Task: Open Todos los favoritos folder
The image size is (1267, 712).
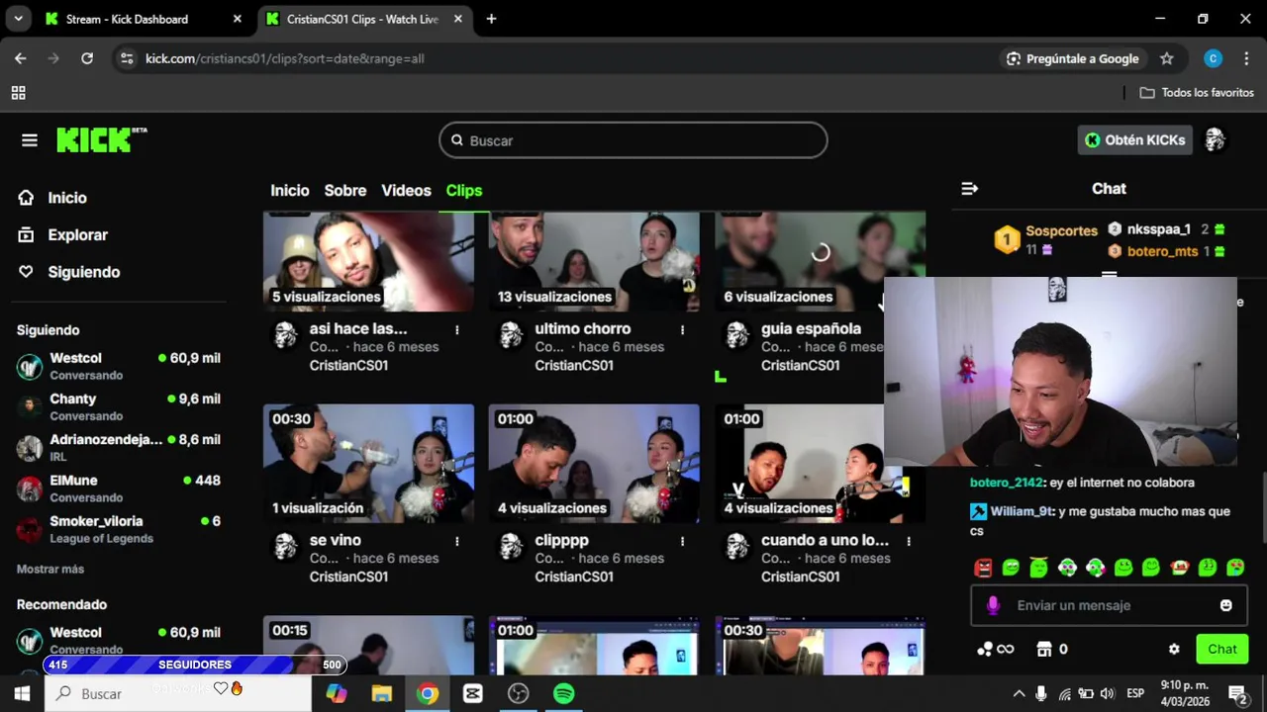Action: [1197, 92]
